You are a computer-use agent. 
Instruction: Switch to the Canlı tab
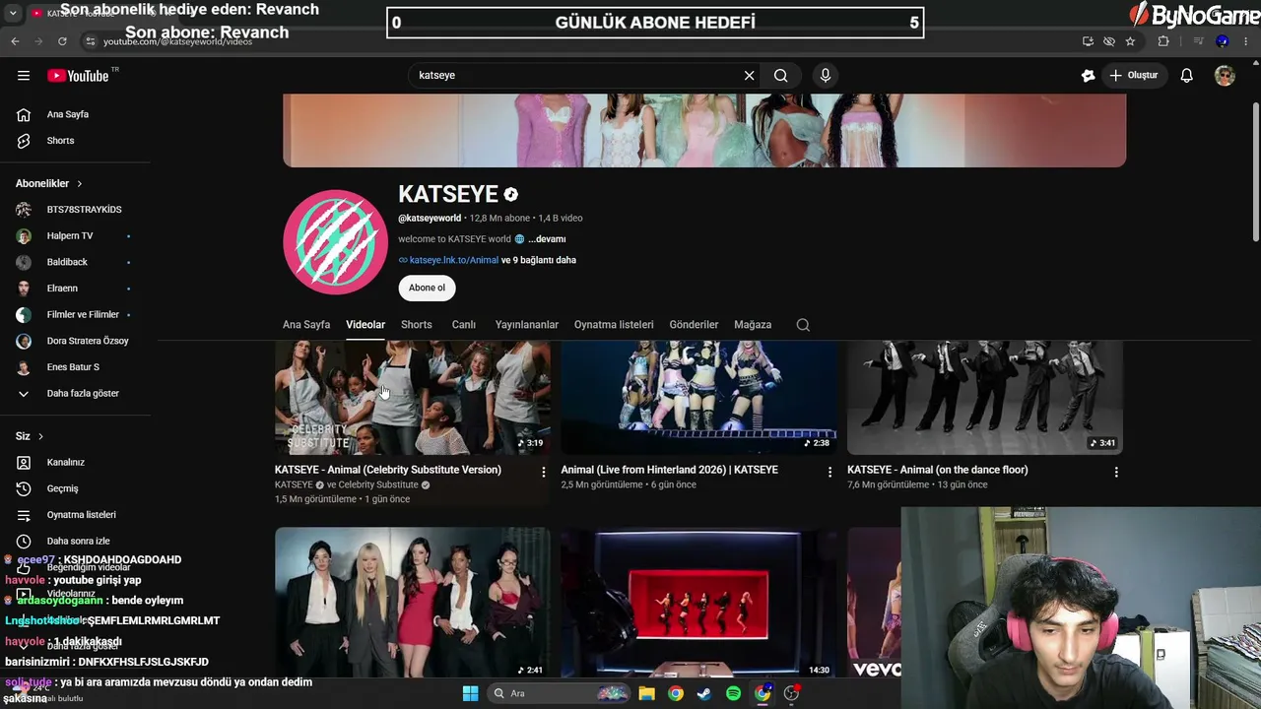point(464,325)
